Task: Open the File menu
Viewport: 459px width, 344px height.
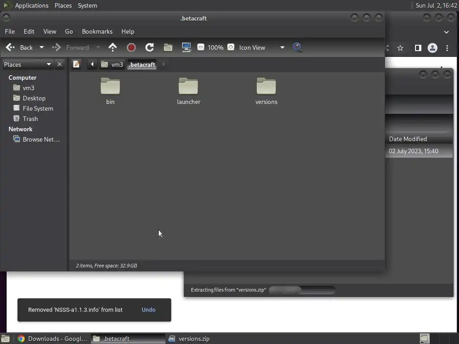Action: 10,32
